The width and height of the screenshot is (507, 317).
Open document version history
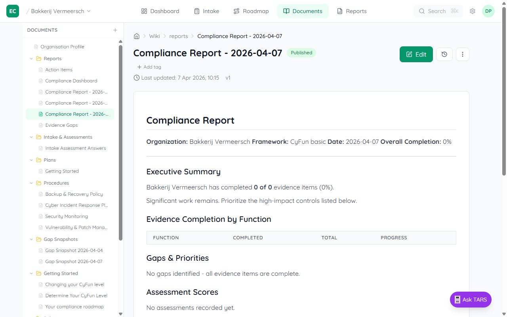[x=444, y=54]
